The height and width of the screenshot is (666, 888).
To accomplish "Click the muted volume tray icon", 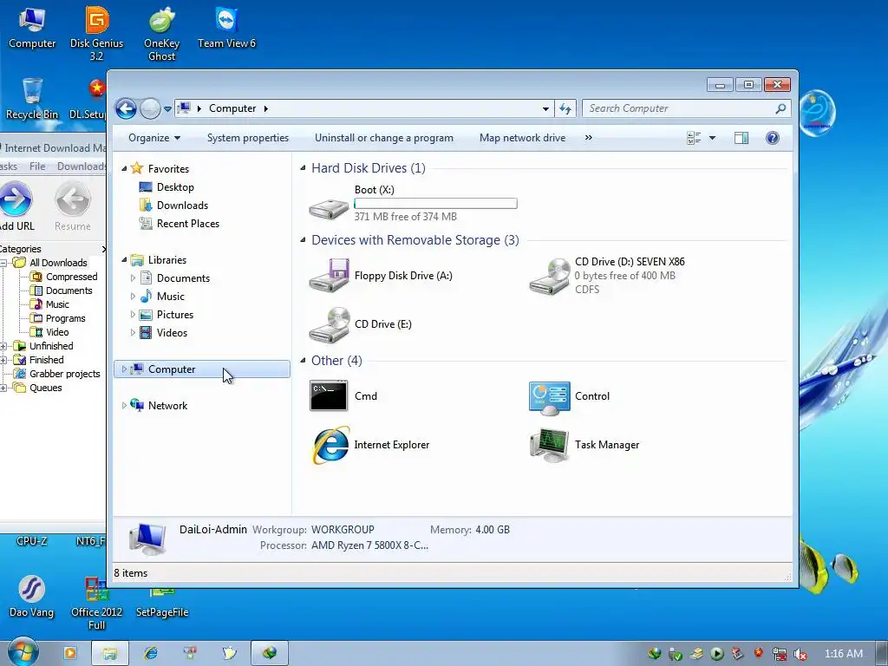I will 800,654.
